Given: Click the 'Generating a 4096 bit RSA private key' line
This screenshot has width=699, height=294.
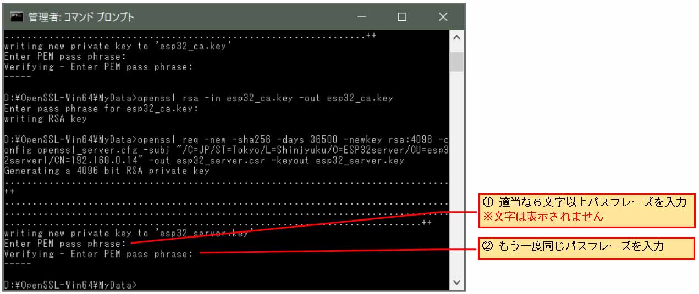Looking at the screenshot, I should tap(107, 171).
